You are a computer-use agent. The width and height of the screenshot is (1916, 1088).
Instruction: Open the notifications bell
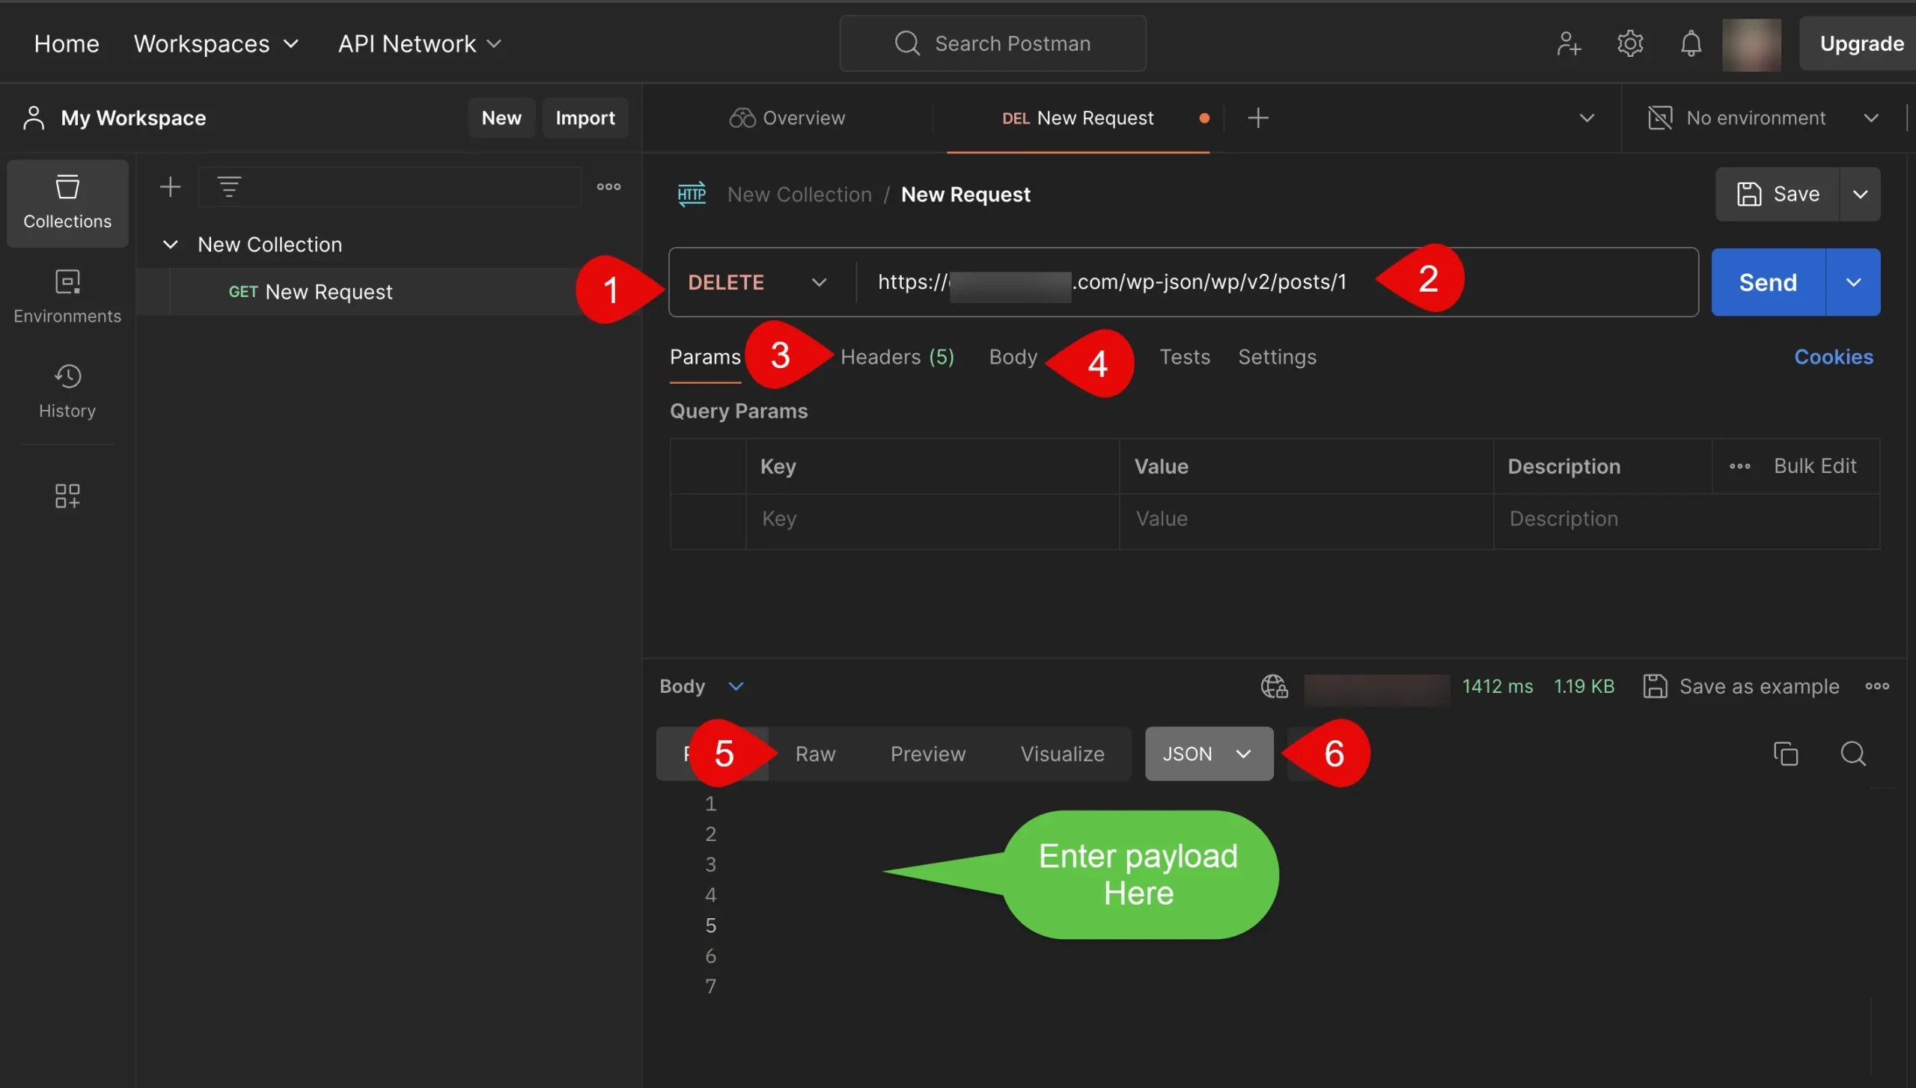click(1691, 43)
